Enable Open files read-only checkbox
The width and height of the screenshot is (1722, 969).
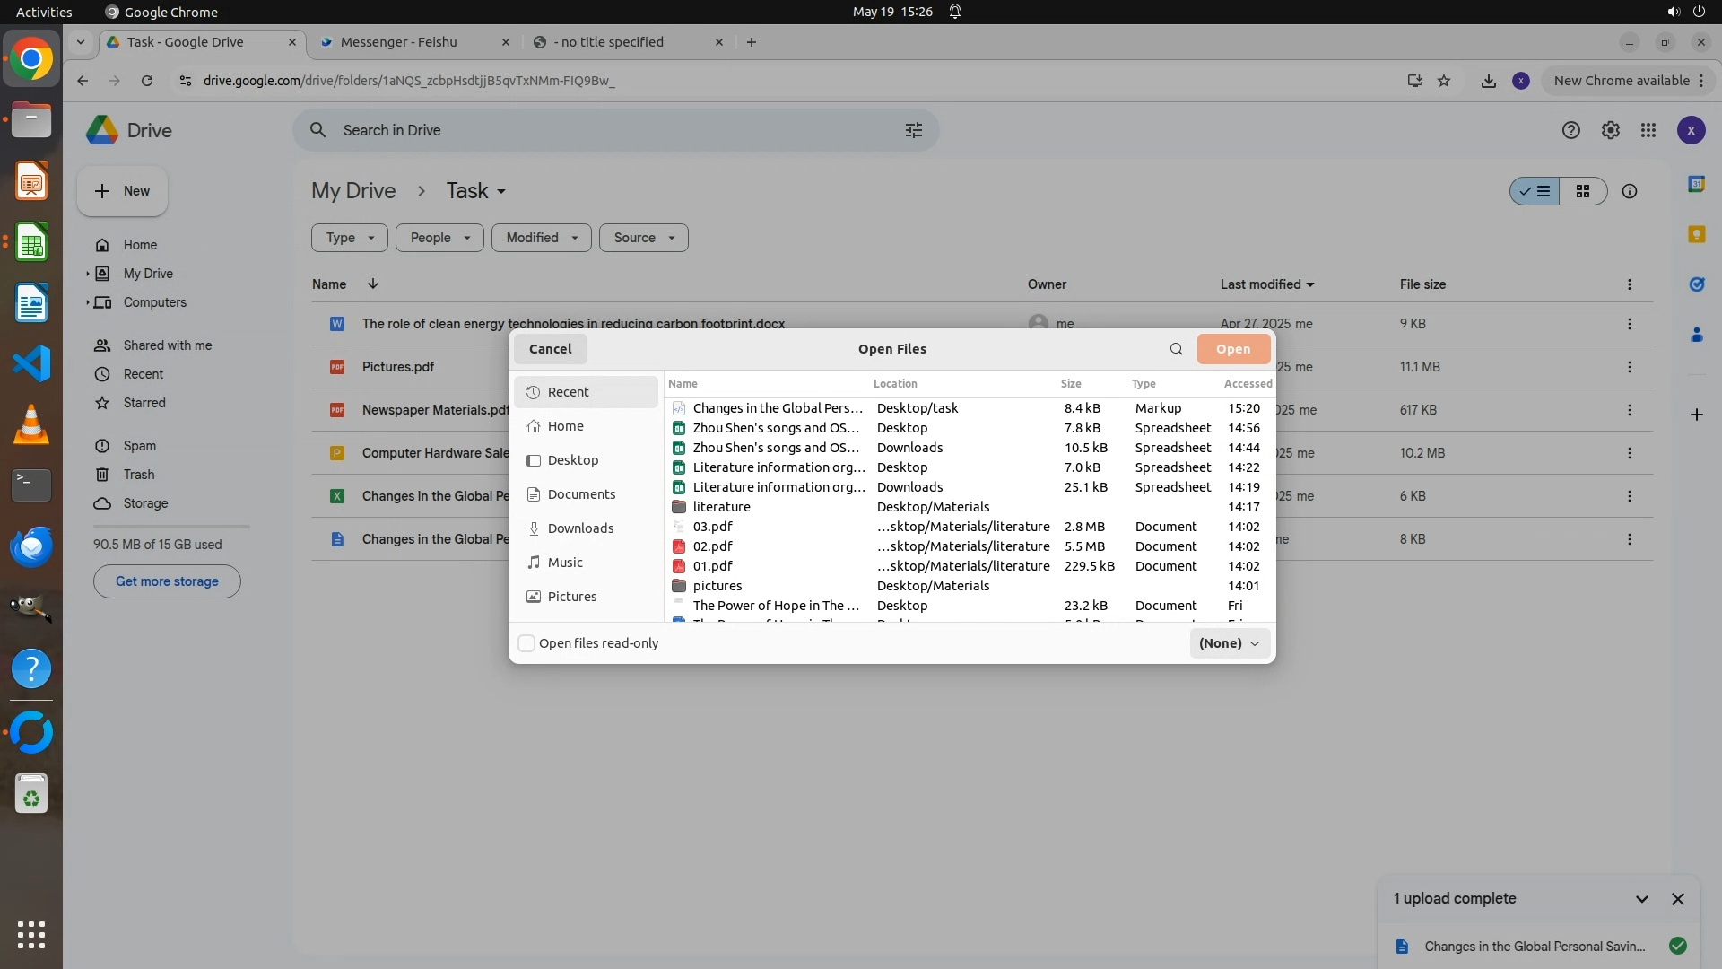coord(527,643)
